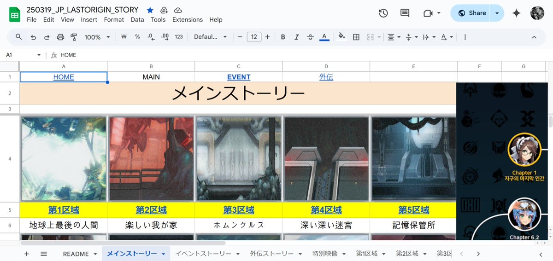Click the font size field showing 12

[x=254, y=37]
